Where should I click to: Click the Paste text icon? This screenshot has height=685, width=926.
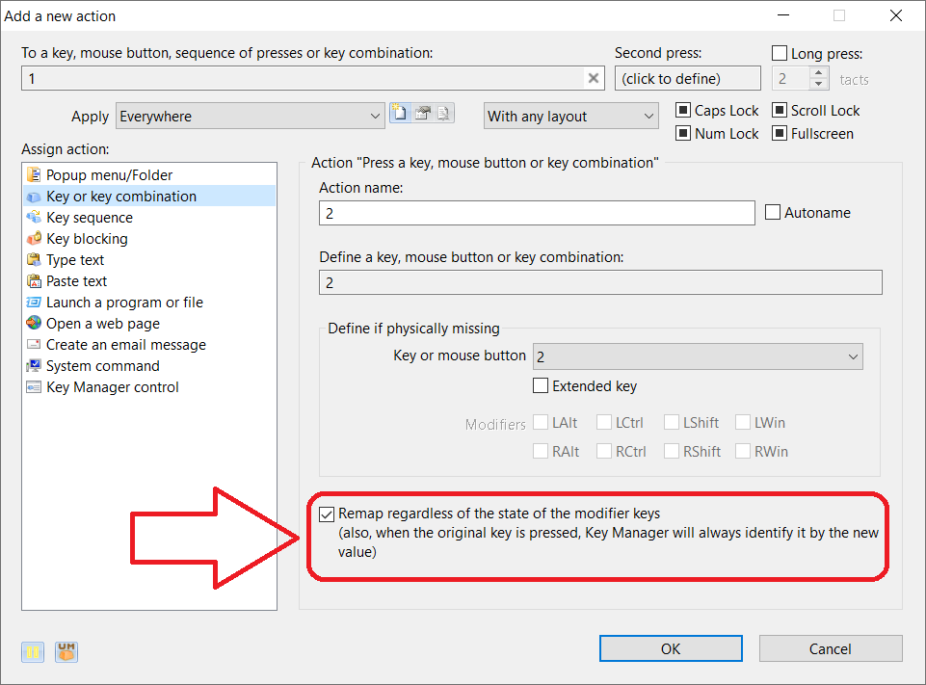point(35,281)
